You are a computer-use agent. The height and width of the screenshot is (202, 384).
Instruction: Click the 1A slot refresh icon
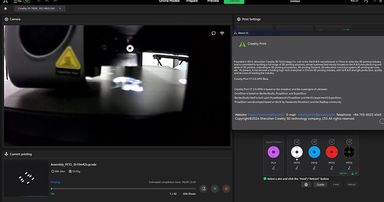297,142
